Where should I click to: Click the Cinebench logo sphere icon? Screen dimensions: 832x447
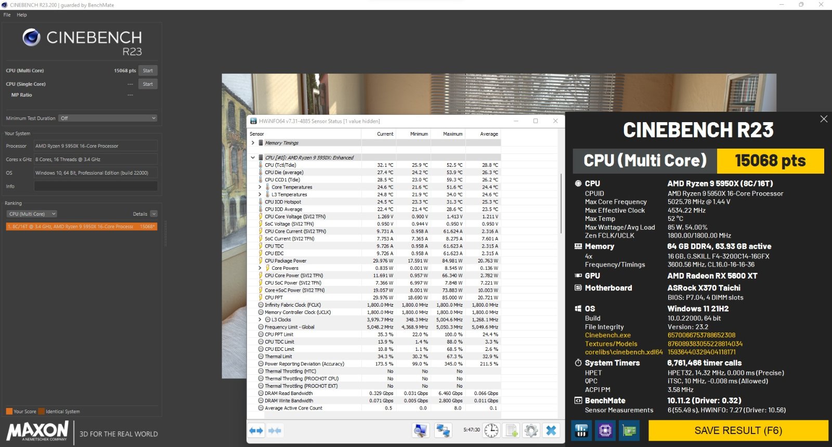(31, 37)
